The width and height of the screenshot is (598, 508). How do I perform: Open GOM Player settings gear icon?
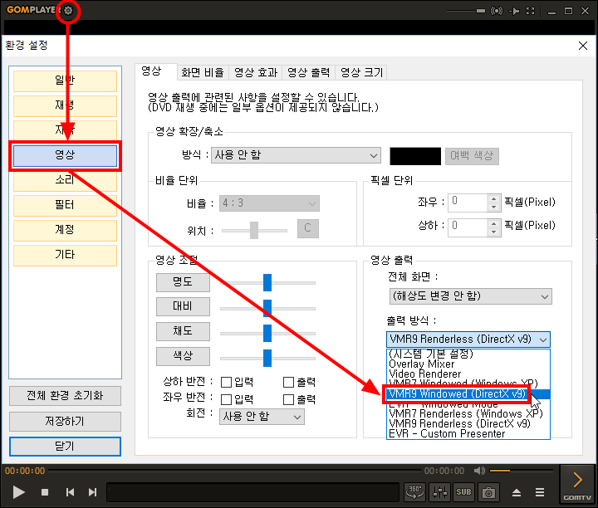pos(68,10)
